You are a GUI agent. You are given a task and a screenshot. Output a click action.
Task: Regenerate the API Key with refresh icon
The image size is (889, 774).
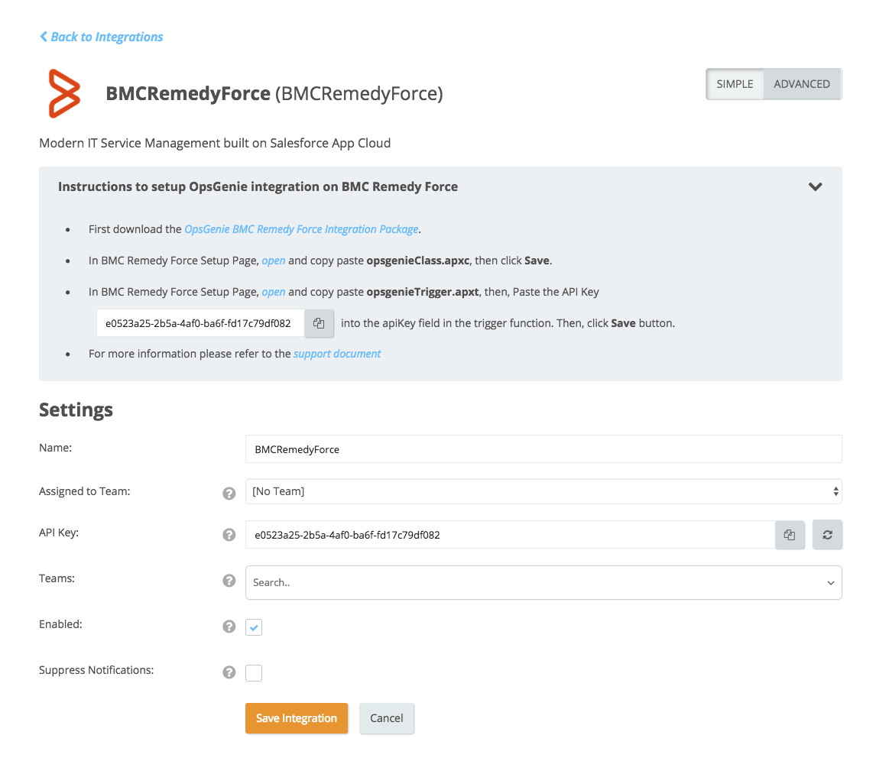point(827,535)
